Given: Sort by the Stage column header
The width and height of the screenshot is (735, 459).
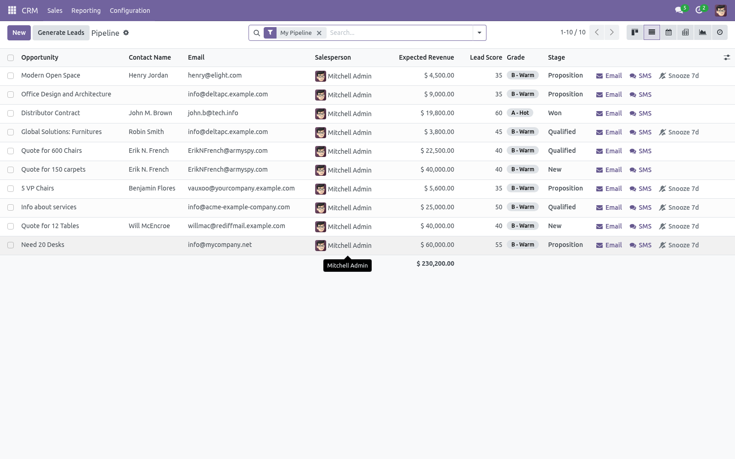Looking at the screenshot, I should click(556, 57).
